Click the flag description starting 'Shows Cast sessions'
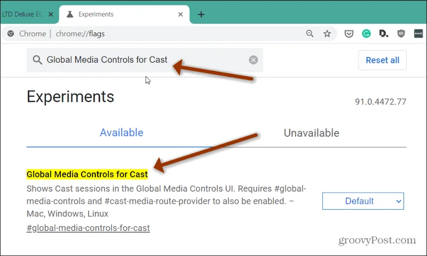The image size is (427, 256). point(166,201)
